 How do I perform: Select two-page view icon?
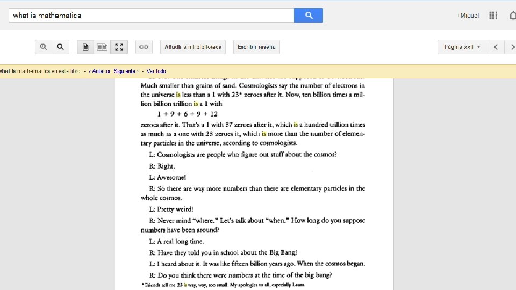click(x=102, y=47)
